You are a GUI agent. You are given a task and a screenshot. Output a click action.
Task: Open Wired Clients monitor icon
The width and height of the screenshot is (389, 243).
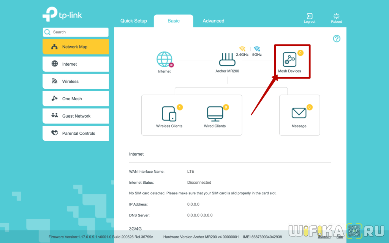(x=215, y=114)
